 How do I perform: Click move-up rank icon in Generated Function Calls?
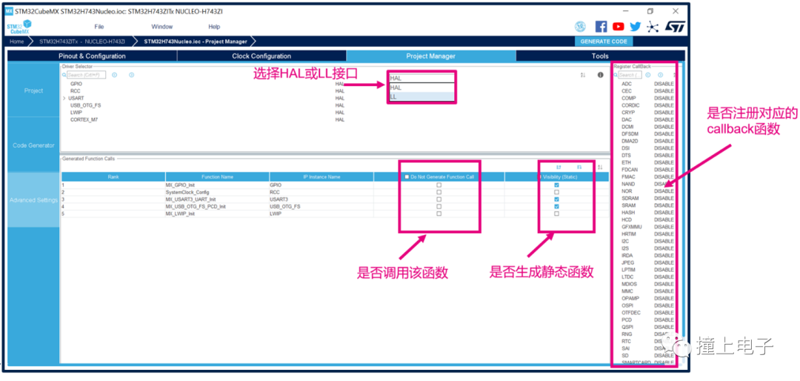tap(559, 167)
